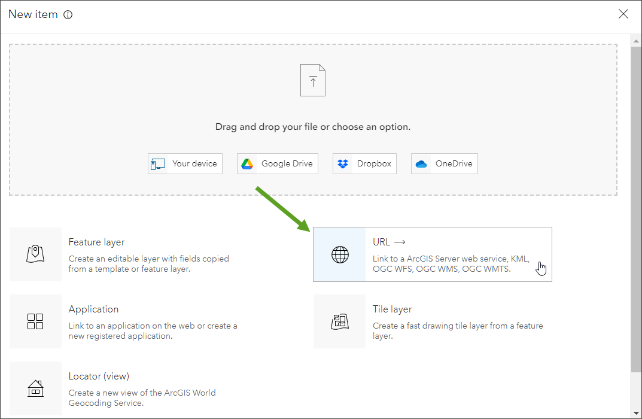This screenshot has height=419, width=642.
Task: Click the Dropbox logo icon
Action: tap(343, 164)
